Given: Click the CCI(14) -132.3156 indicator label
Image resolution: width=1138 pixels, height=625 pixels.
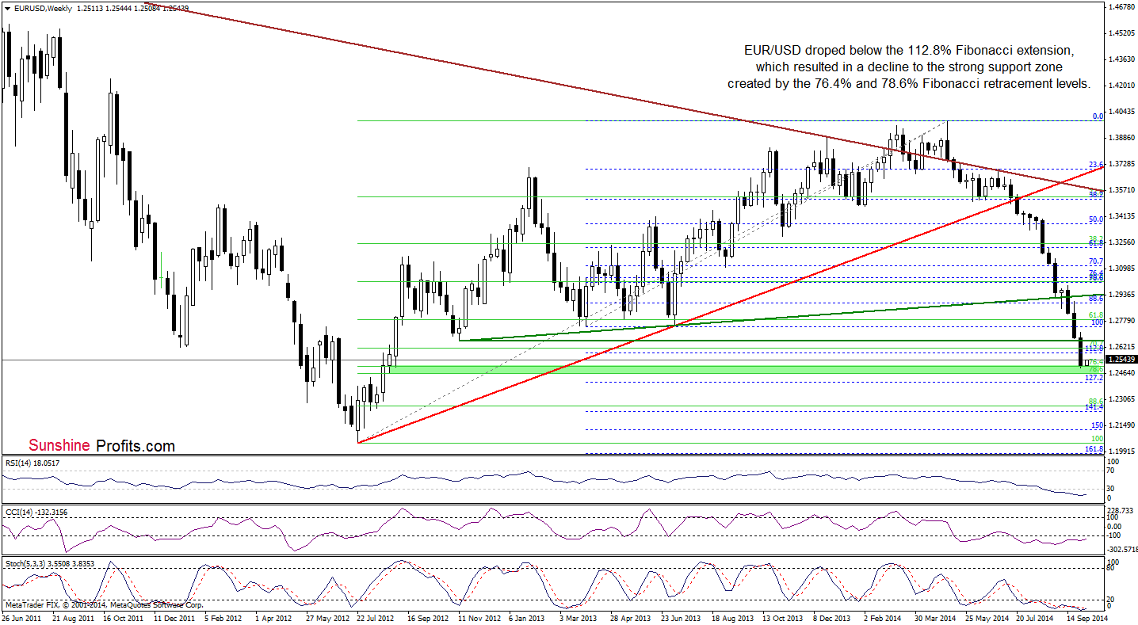Looking at the screenshot, I should [x=36, y=513].
